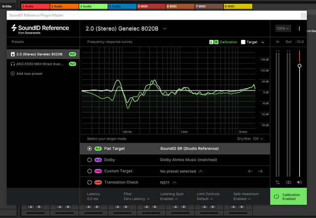Viewport: 316px width, 218px height.
Task: Expand the No preset selected menu
Action: [x=181, y=171]
